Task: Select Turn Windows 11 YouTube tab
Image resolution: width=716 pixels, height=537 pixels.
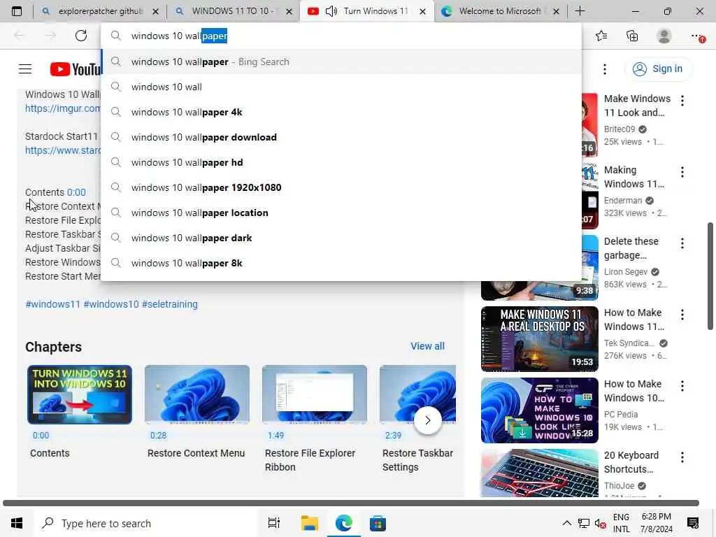Action: click(367, 11)
